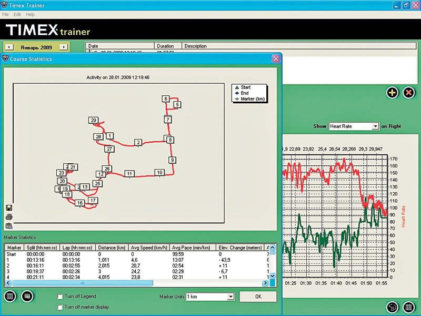Click the - 43,9 elevation change cell
The image size is (421, 316).
(224, 260)
